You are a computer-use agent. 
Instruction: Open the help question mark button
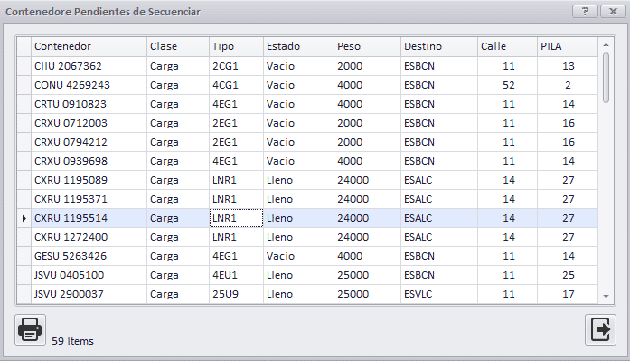585,11
